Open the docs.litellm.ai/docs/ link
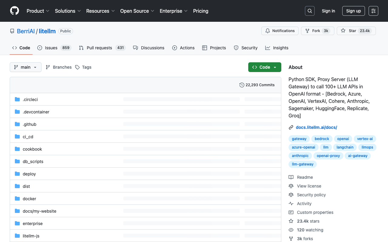This screenshot has width=388, height=242. [316, 127]
